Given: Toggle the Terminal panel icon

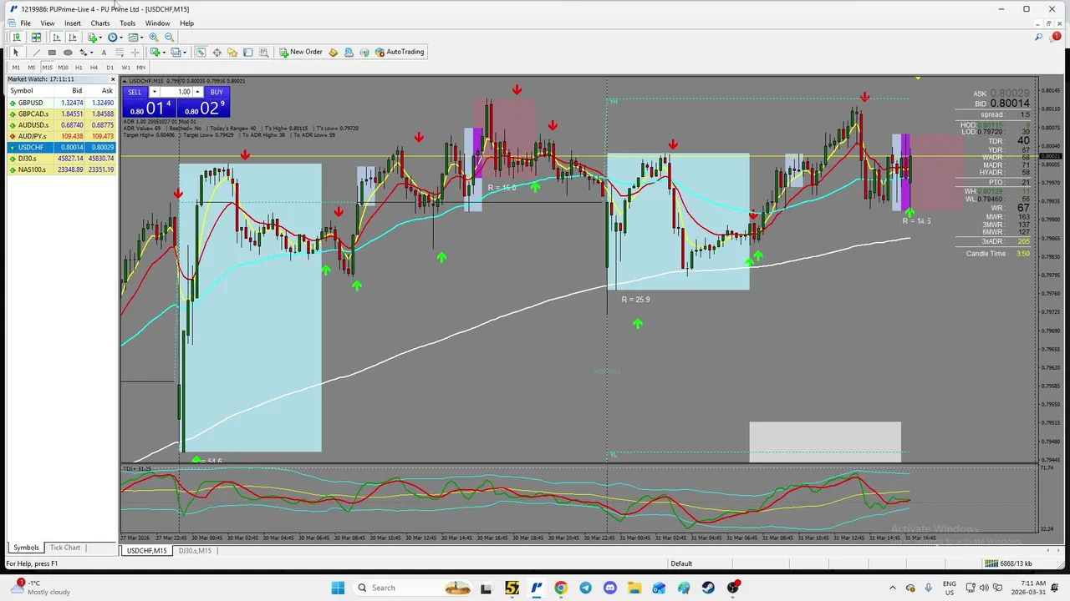Looking at the screenshot, I should [x=248, y=53].
